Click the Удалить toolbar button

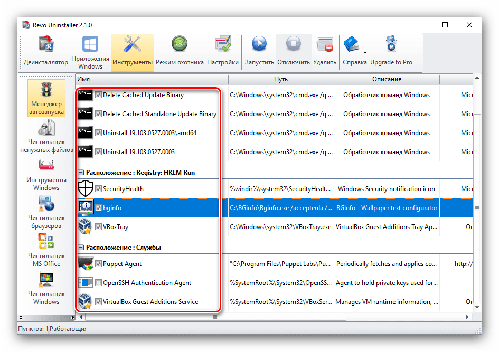[x=324, y=52]
